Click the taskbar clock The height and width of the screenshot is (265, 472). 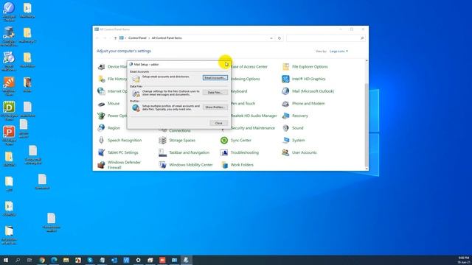[464, 260]
